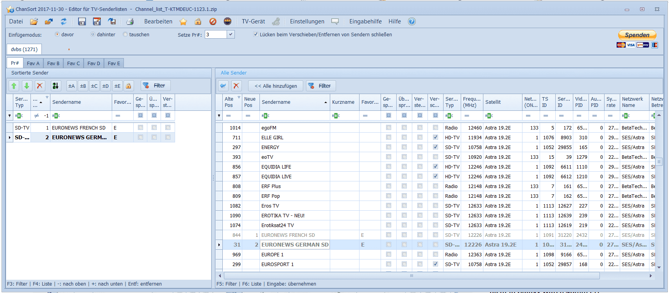Switch to the Fav A tab
This screenshot has height=293, width=669.
(x=33, y=63)
